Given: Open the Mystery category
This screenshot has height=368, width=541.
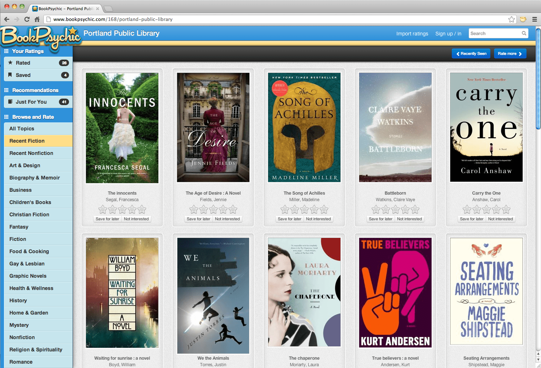Looking at the screenshot, I should 38,325.
